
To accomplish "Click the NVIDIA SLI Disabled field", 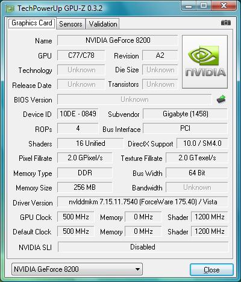I will [143, 247].
